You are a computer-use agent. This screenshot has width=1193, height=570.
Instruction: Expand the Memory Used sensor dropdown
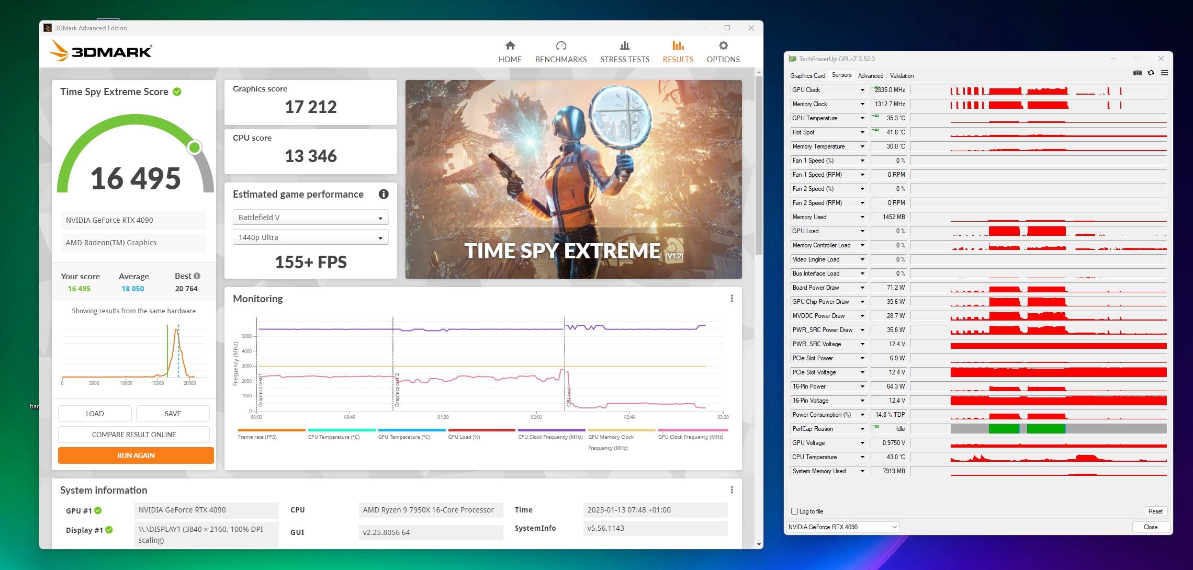tap(862, 217)
